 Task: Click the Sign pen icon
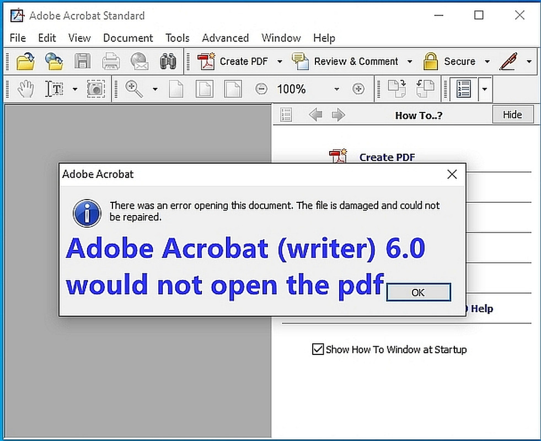(508, 61)
